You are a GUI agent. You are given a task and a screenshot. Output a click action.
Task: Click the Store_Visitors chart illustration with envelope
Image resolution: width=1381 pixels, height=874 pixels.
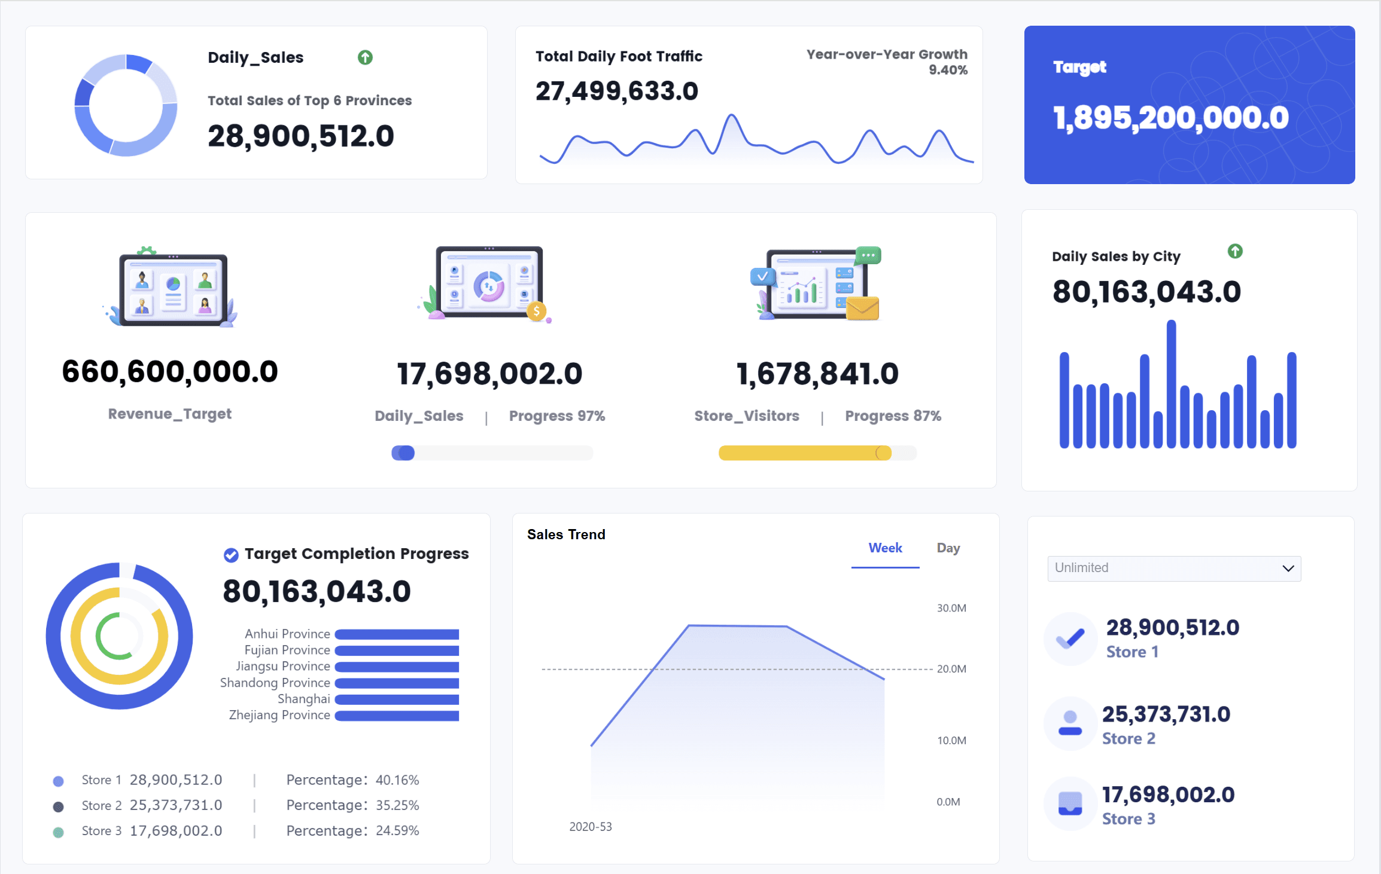tap(816, 283)
